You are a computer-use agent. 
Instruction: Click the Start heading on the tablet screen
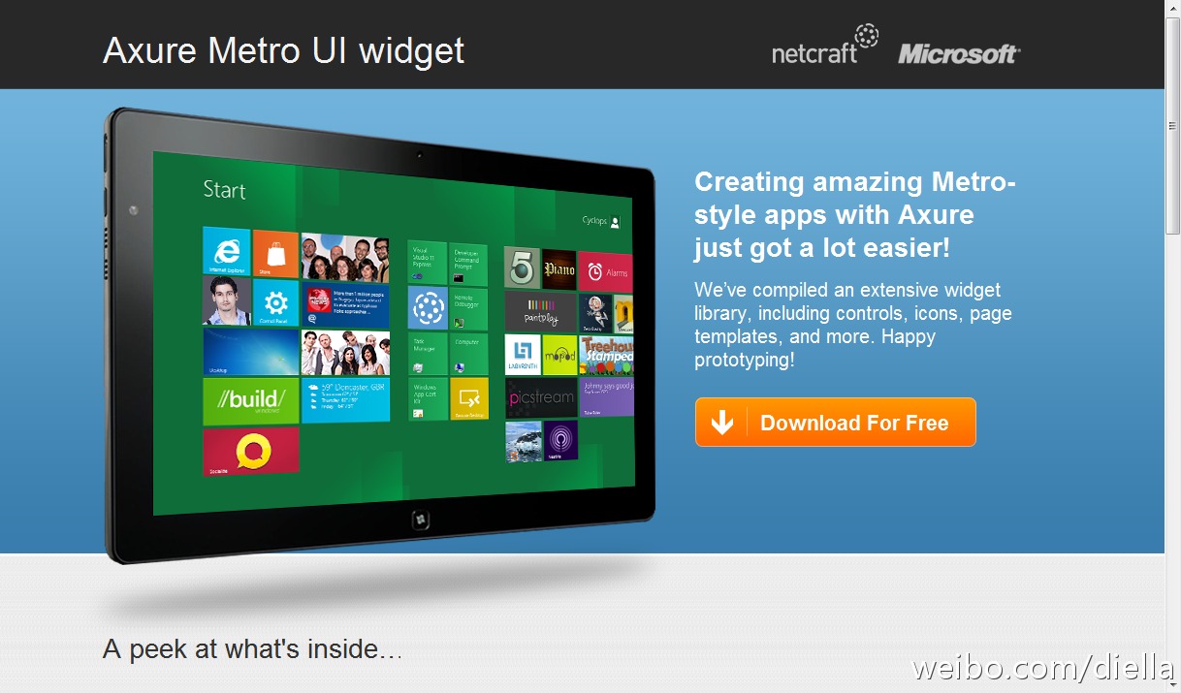(224, 190)
